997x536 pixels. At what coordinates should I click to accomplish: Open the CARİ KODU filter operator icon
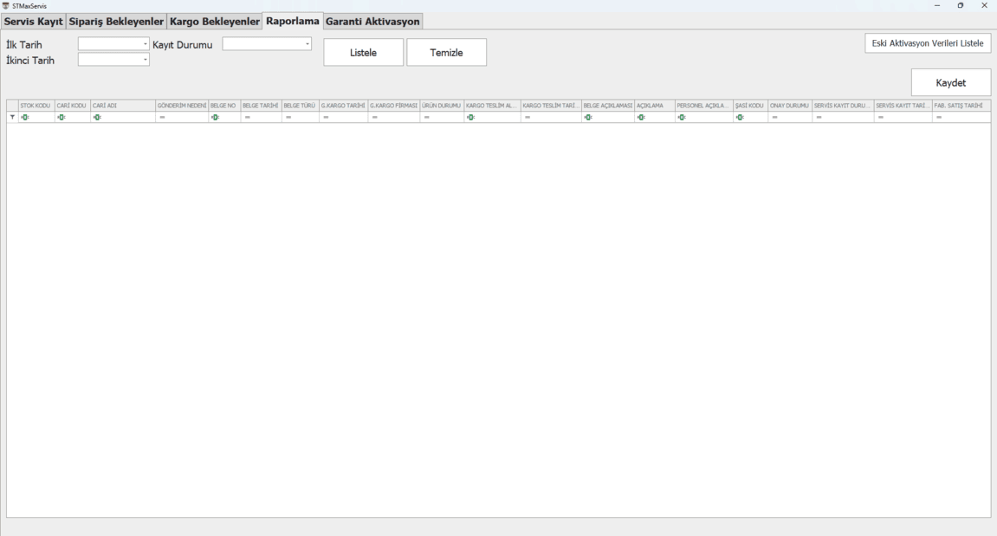[x=61, y=117]
